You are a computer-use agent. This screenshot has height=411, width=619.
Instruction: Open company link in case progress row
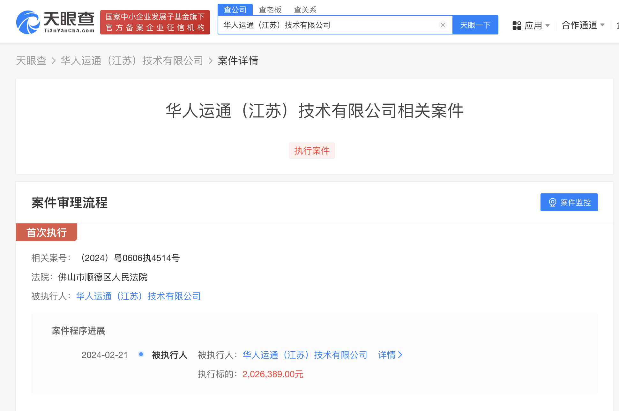point(305,355)
